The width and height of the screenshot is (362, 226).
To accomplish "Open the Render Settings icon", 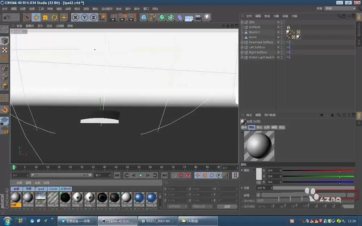I will coord(131,17).
